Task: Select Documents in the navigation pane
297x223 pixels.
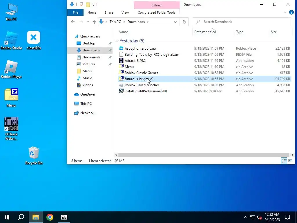Action: pos(91,57)
